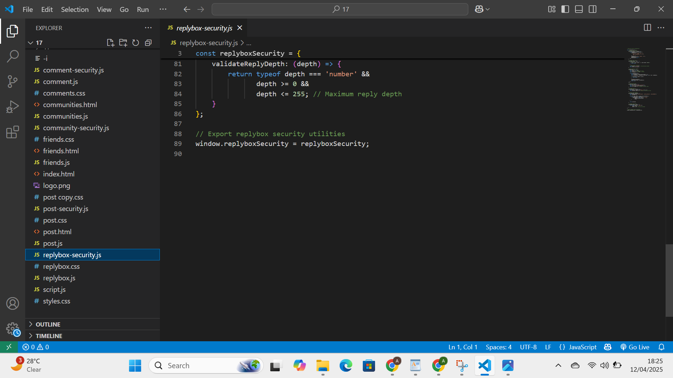This screenshot has width=673, height=378.
Task: Open Copilot dropdown arrow in title bar
Action: [488, 9]
